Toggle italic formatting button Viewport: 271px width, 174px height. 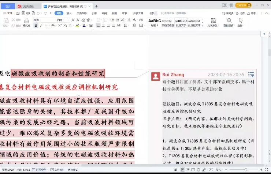coord(41,26)
